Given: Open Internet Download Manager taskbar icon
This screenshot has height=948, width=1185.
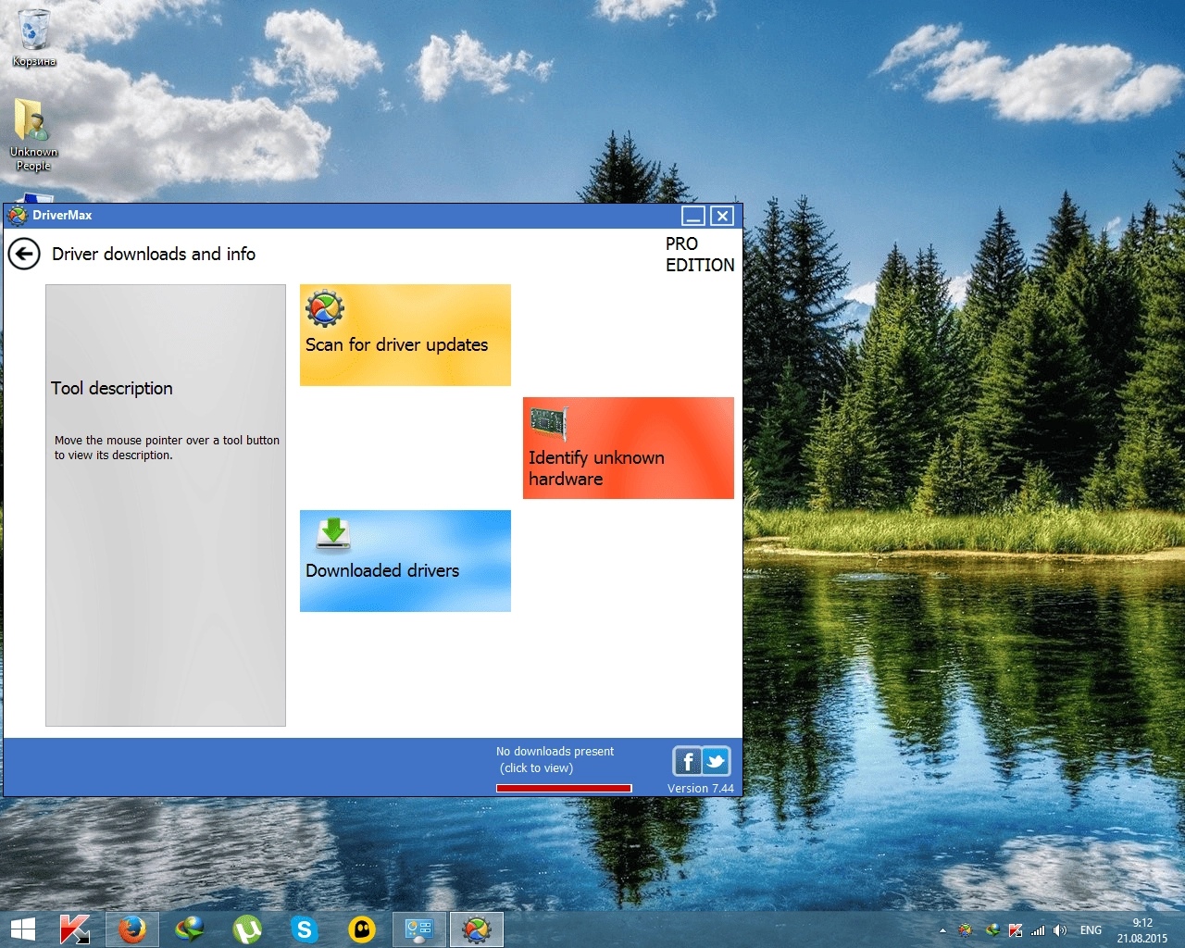Looking at the screenshot, I should 190,929.
